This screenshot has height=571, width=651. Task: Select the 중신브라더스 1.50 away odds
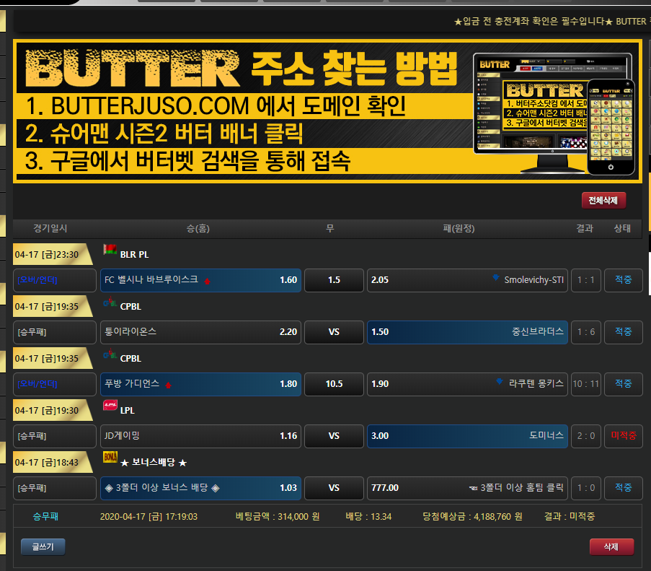click(x=467, y=332)
